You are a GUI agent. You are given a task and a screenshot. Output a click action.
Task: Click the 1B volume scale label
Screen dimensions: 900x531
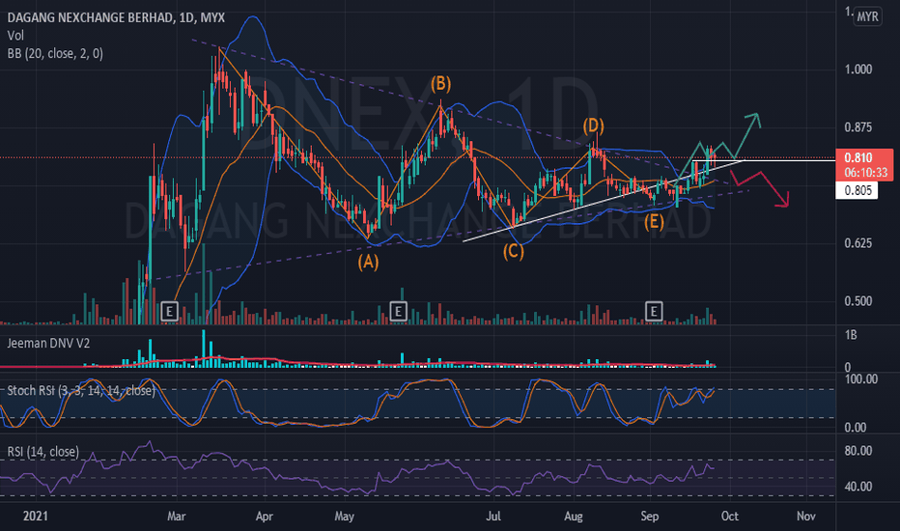[x=851, y=334]
